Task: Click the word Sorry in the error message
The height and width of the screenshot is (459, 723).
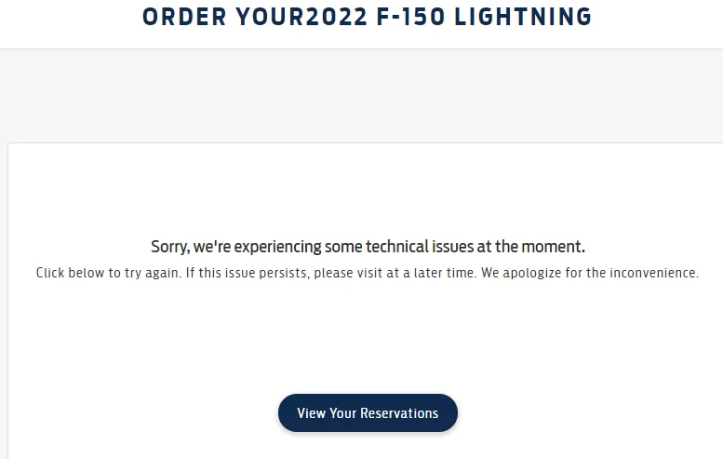Action: (x=170, y=247)
